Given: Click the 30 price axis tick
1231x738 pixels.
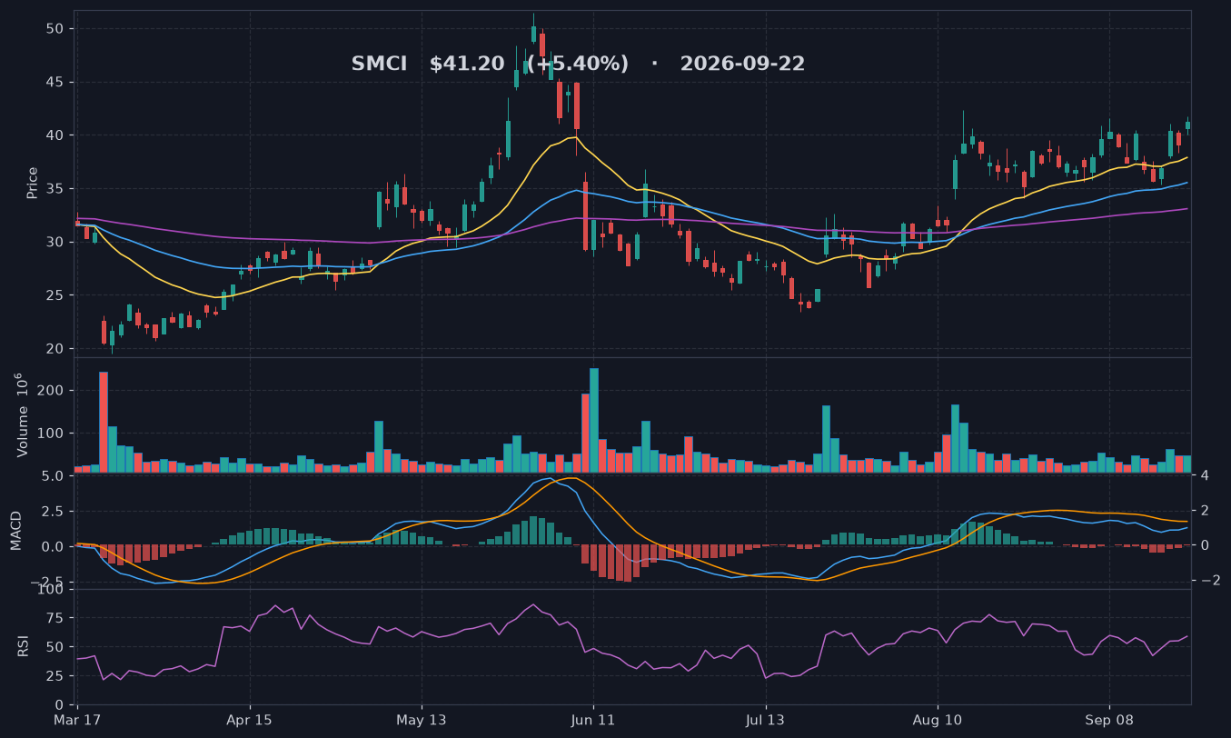Looking at the screenshot, I should coord(55,243).
